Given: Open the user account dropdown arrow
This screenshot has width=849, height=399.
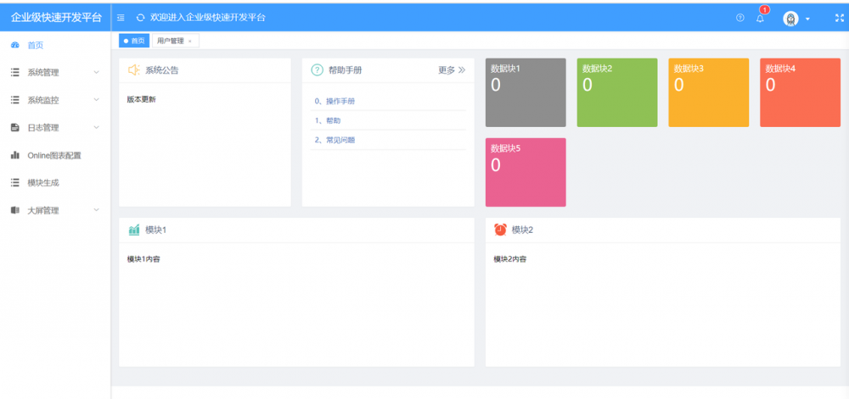Looking at the screenshot, I should [808, 19].
